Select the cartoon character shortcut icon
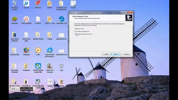178x100 pixels. pyautogui.click(x=50, y=66)
